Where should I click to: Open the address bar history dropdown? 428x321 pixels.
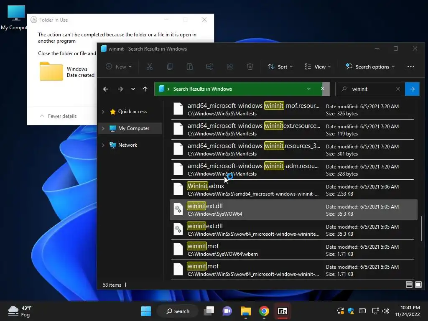(309, 89)
